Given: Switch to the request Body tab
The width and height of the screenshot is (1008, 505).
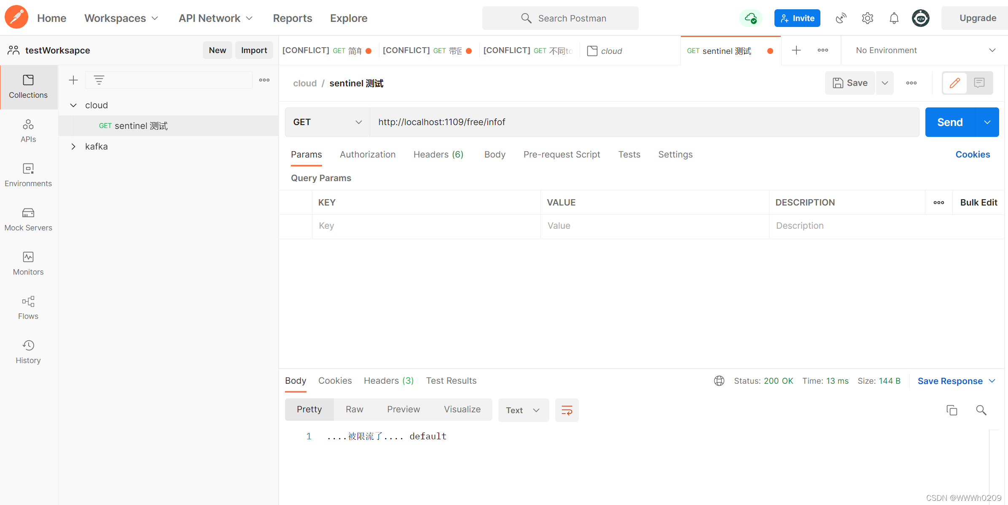Looking at the screenshot, I should pos(495,155).
